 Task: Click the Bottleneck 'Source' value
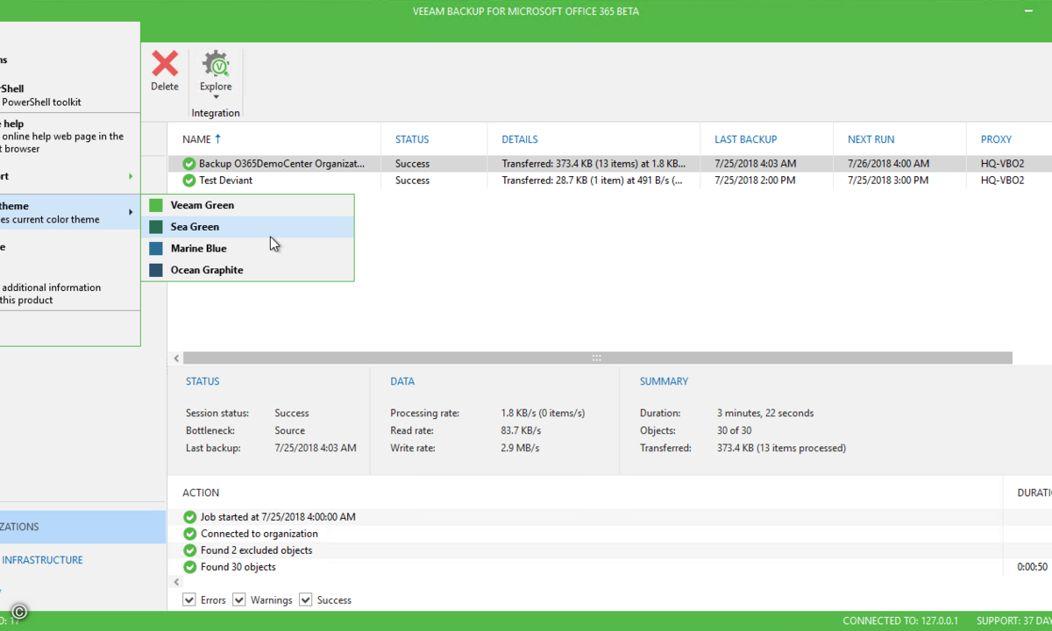pos(290,430)
